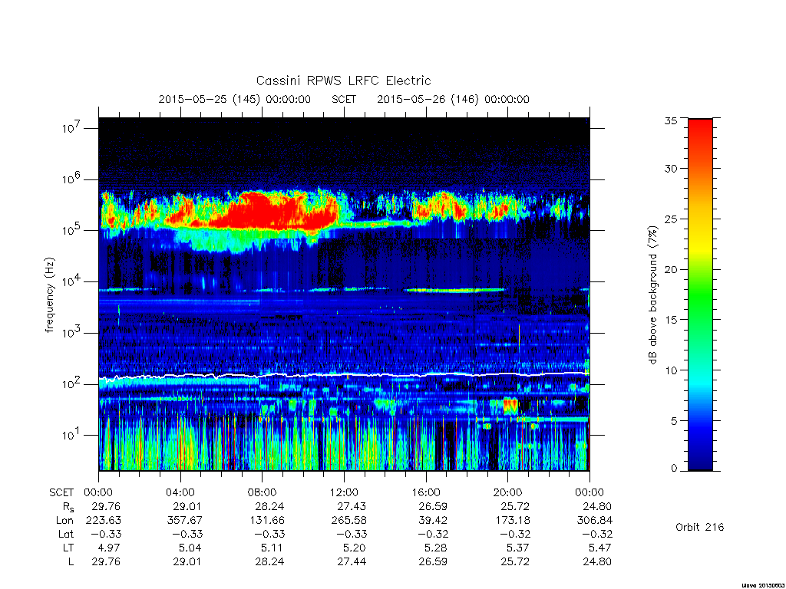Click the local time value 5.11
The width and height of the screenshot is (786, 589).
click(x=272, y=548)
